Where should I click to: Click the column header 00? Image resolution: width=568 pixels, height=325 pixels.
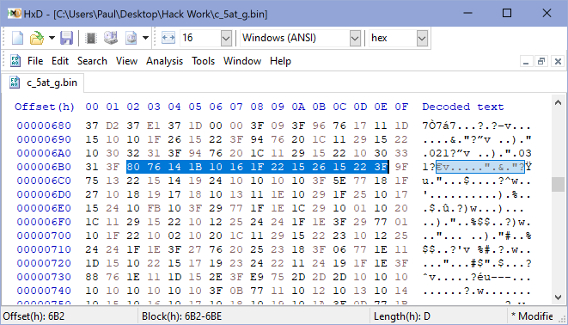[x=92, y=107]
